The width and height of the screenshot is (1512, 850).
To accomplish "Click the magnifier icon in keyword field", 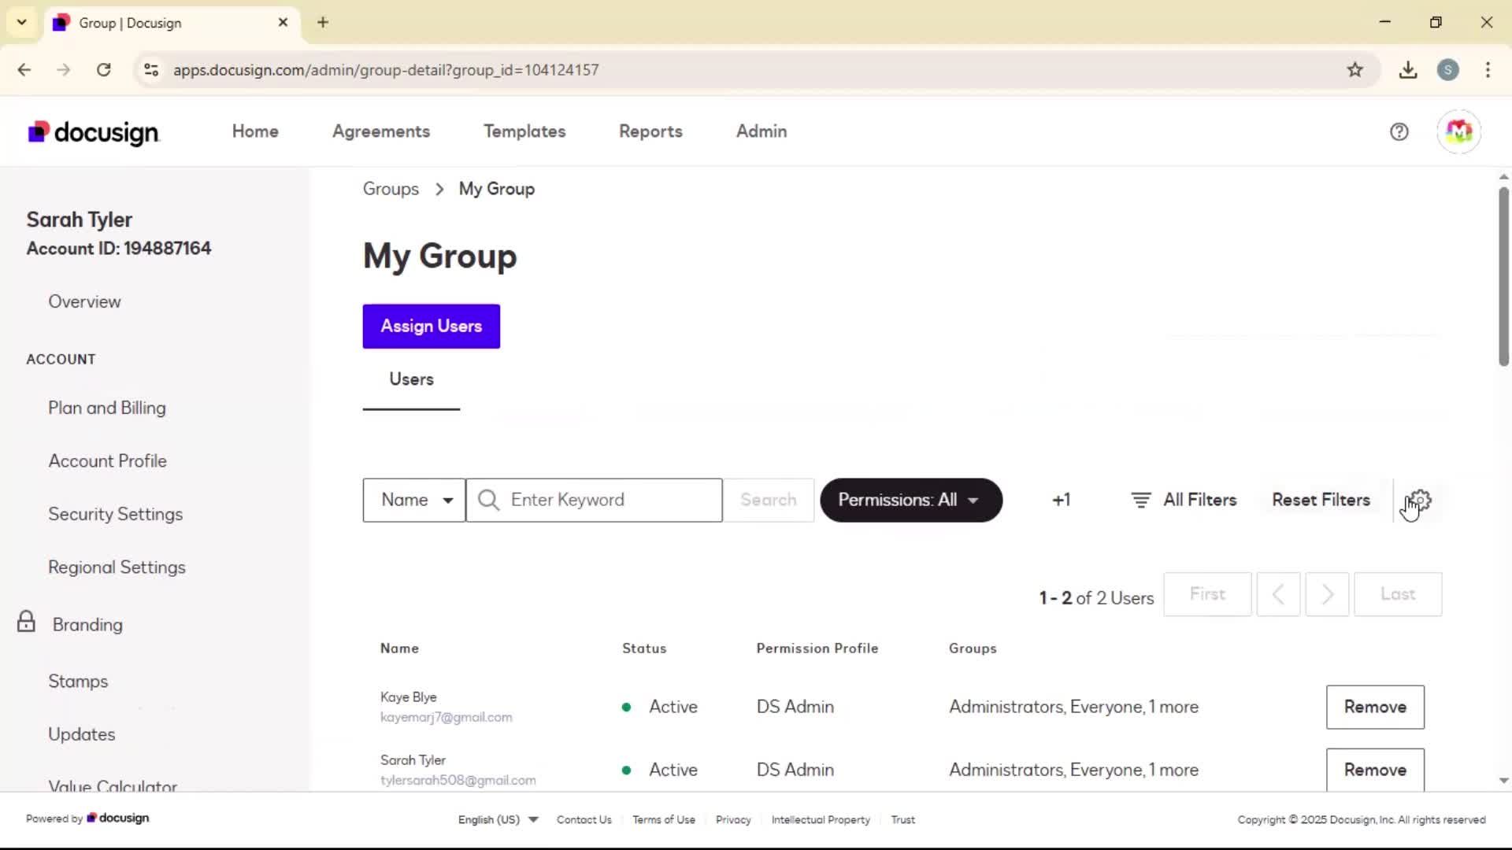I will (488, 500).
